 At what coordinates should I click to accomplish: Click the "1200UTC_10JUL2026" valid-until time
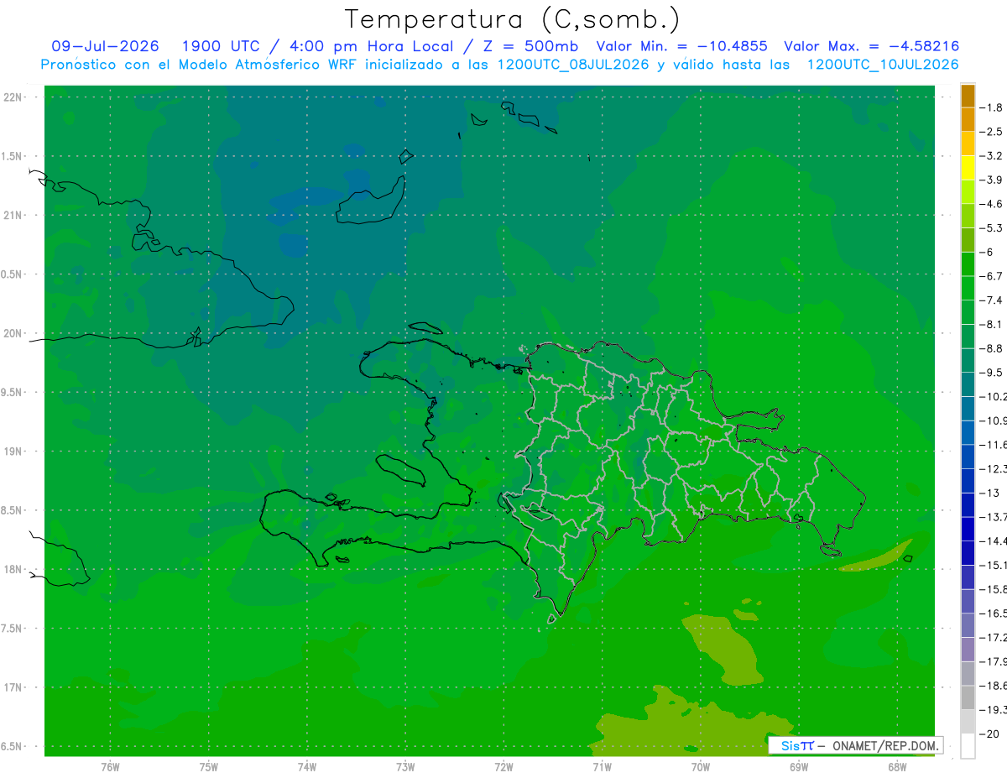883,64
